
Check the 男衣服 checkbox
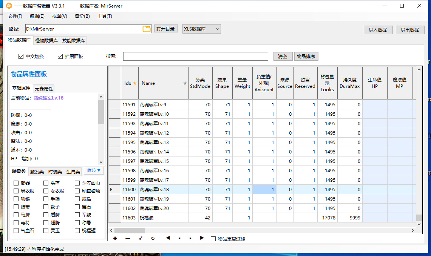[x=16, y=191]
